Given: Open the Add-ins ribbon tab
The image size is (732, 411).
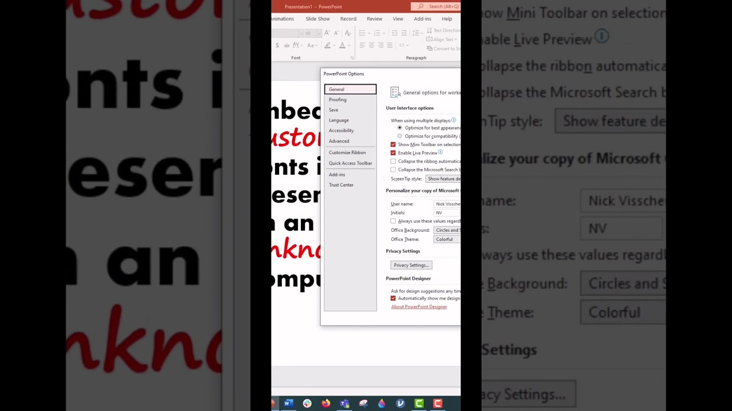Looking at the screenshot, I should point(423,19).
